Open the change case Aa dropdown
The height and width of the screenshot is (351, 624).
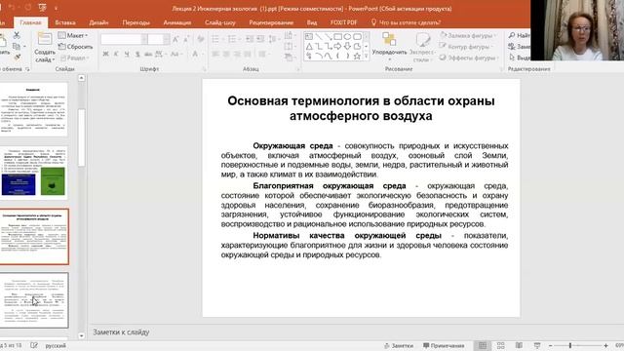click(x=175, y=55)
